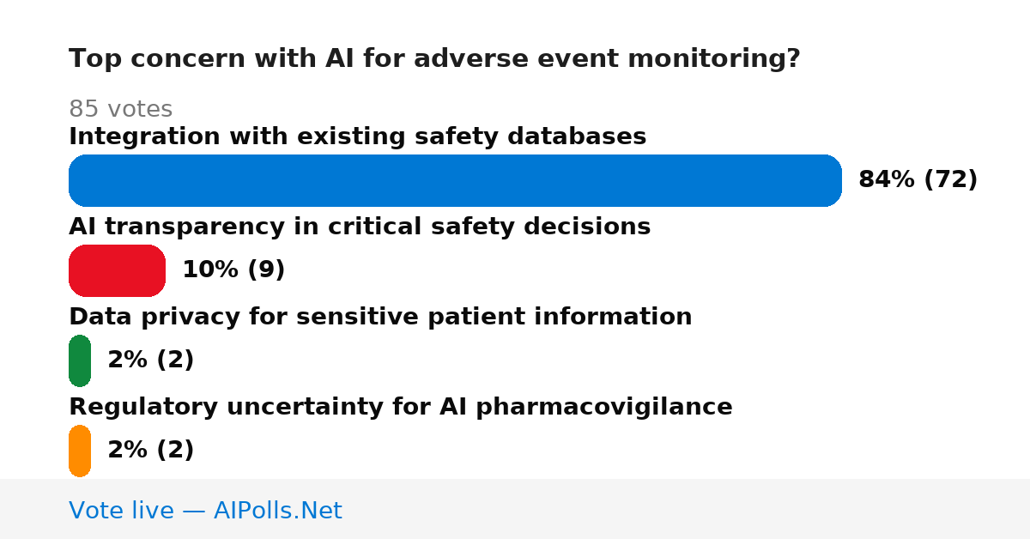Select the Data privacy for sensitive patient information option
1030x539 pixels.
coord(380,317)
